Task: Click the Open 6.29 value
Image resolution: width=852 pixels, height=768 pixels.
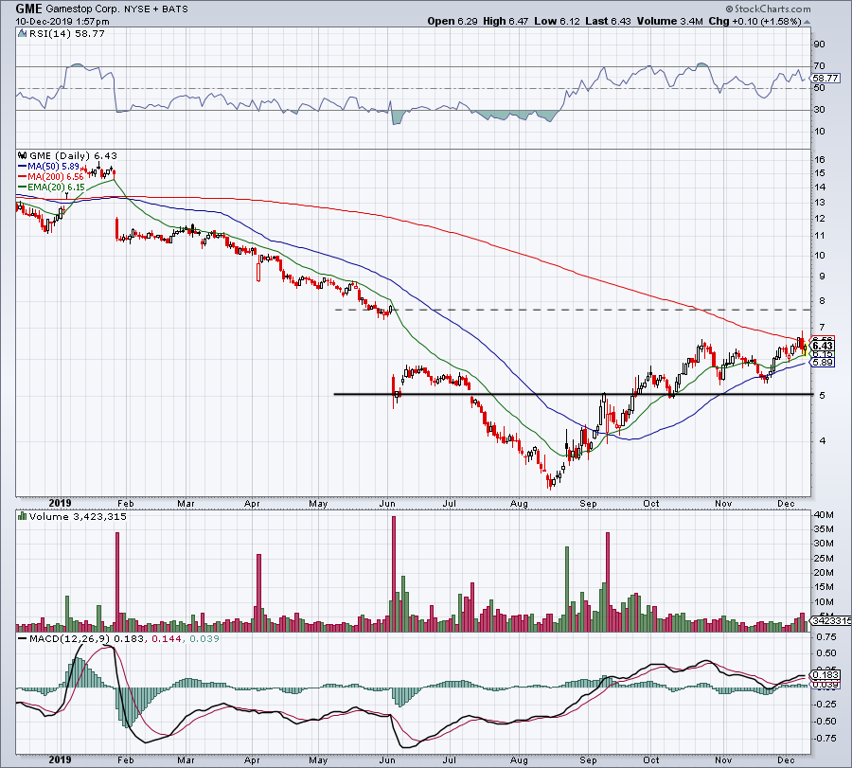Action: 453,21
